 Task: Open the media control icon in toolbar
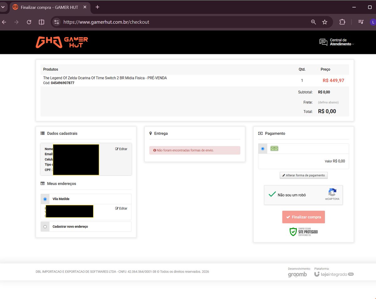click(x=361, y=22)
